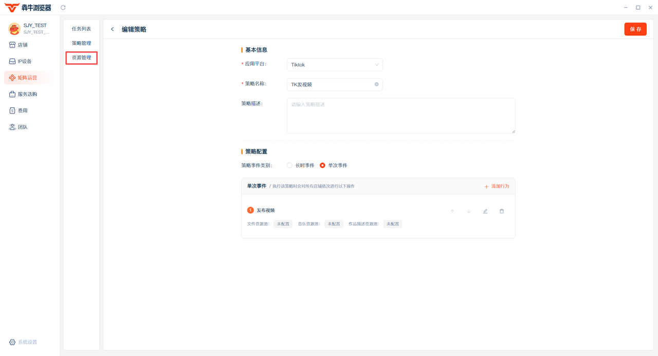The width and height of the screenshot is (658, 356).
Task: Switch to the 任务列表 tab
Action: coord(81,29)
